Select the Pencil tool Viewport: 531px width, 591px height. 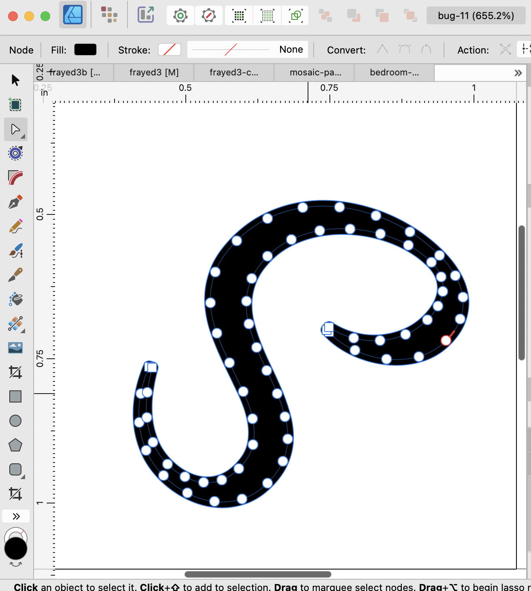[x=15, y=226]
